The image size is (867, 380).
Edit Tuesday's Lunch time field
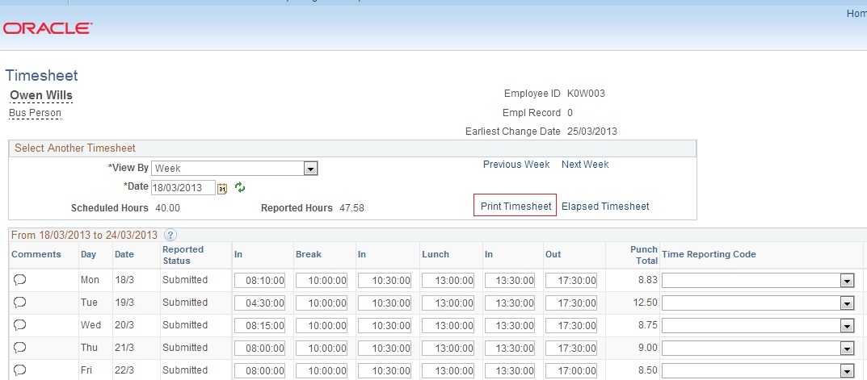[x=448, y=303]
